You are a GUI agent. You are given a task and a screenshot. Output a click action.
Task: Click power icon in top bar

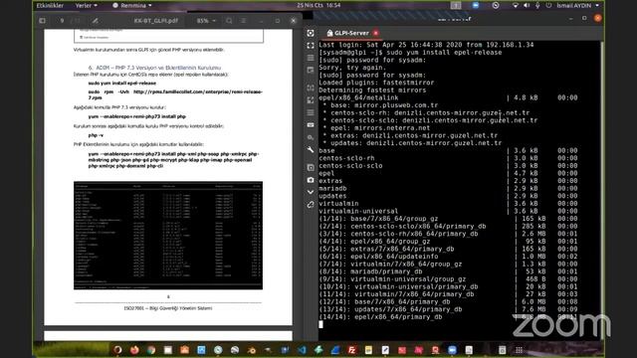tap(548, 5)
